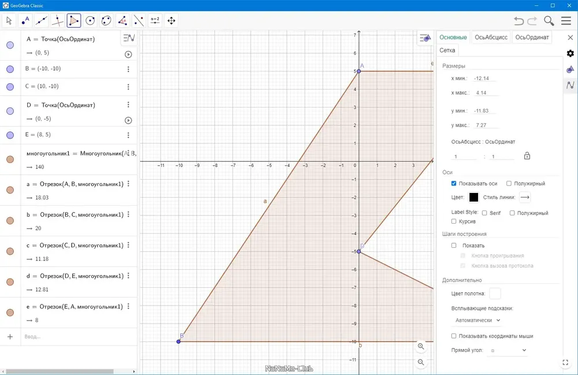Screen dimensions: 578x375
Task: Click the Undo arrow
Action: [x=519, y=21]
